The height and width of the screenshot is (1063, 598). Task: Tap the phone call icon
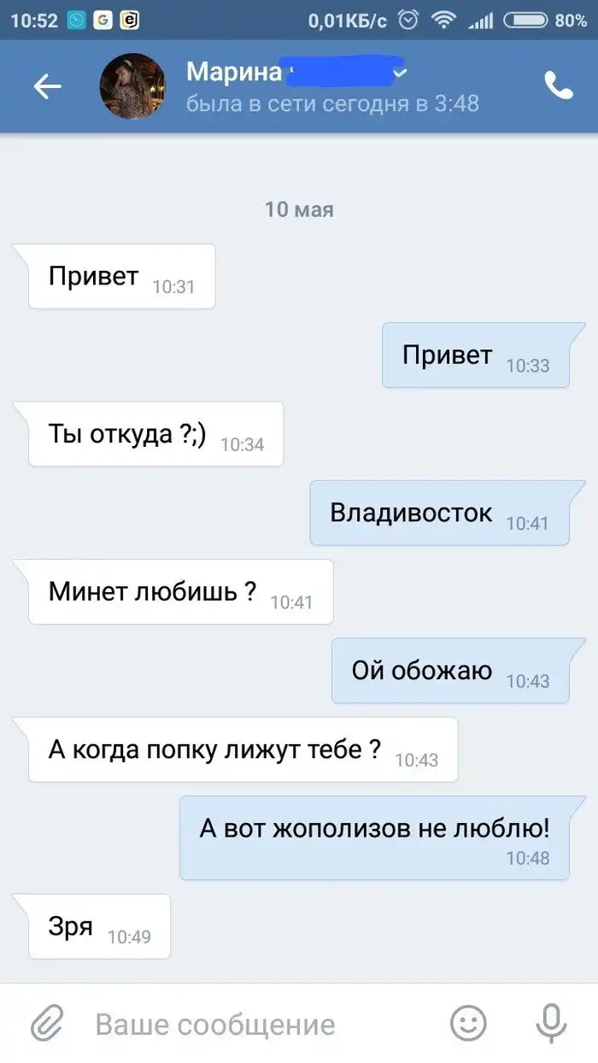(558, 85)
